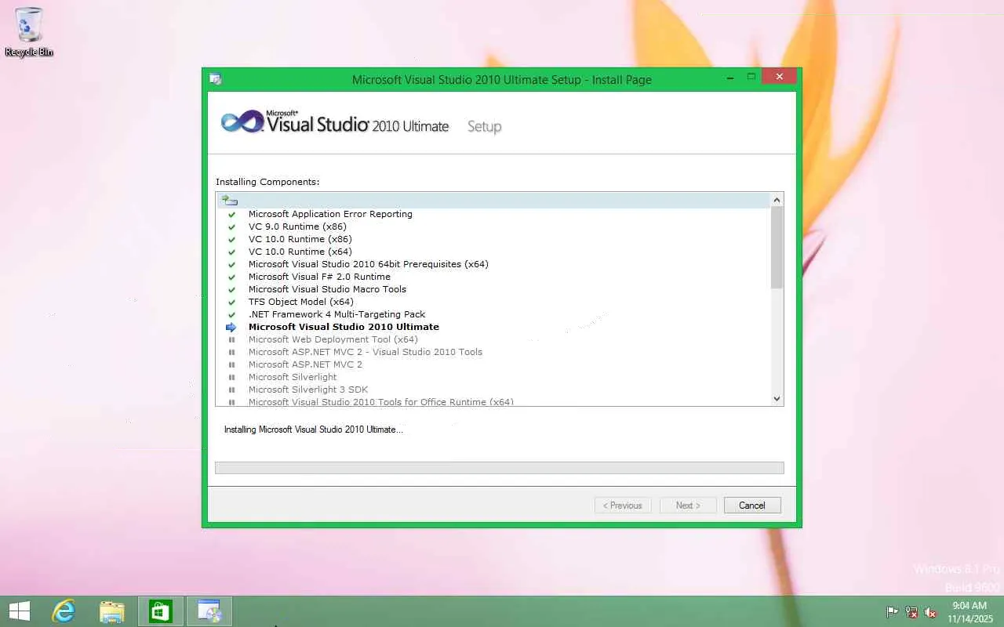
Task: Click the checkmark next to Visual F# 2.0 Runtime
Action: tap(231, 277)
